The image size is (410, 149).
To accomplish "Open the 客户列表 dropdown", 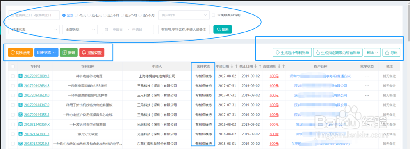I will [x=184, y=15].
